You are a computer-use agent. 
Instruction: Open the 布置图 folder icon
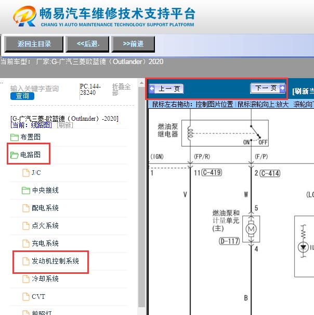pos(15,137)
